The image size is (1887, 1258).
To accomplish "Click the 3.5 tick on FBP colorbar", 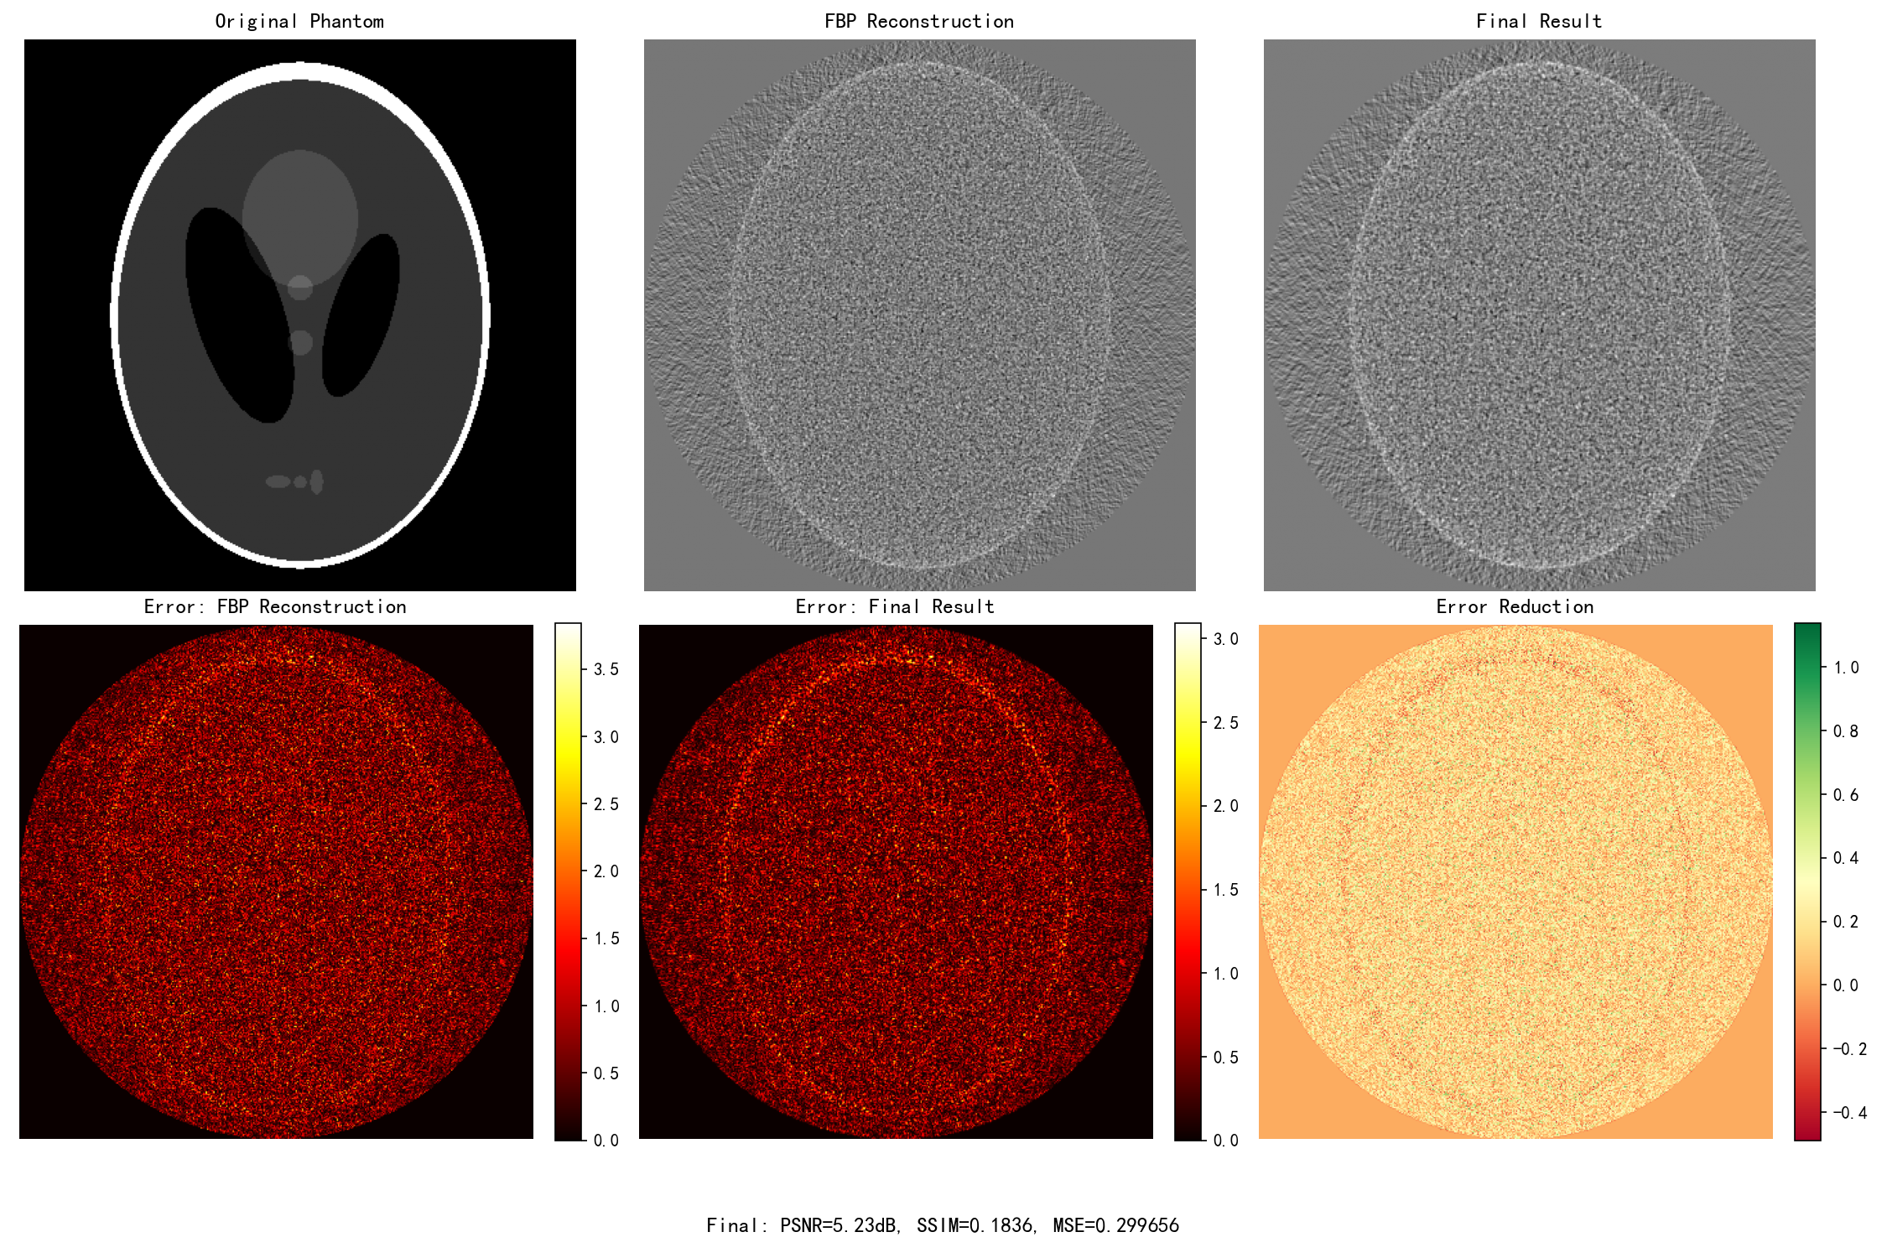I will [606, 669].
